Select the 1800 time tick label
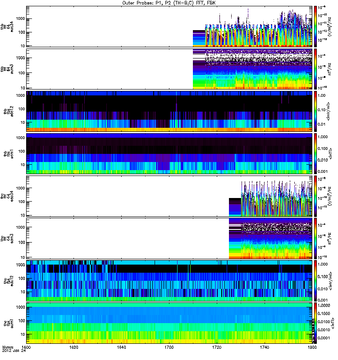This screenshot has height=360, width=338. pyautogui.click(x=311, y=348)
